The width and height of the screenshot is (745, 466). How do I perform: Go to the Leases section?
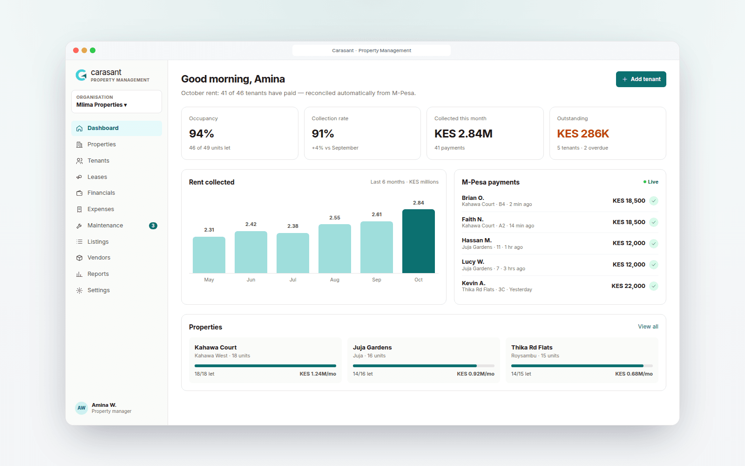(x=116, y=177)
